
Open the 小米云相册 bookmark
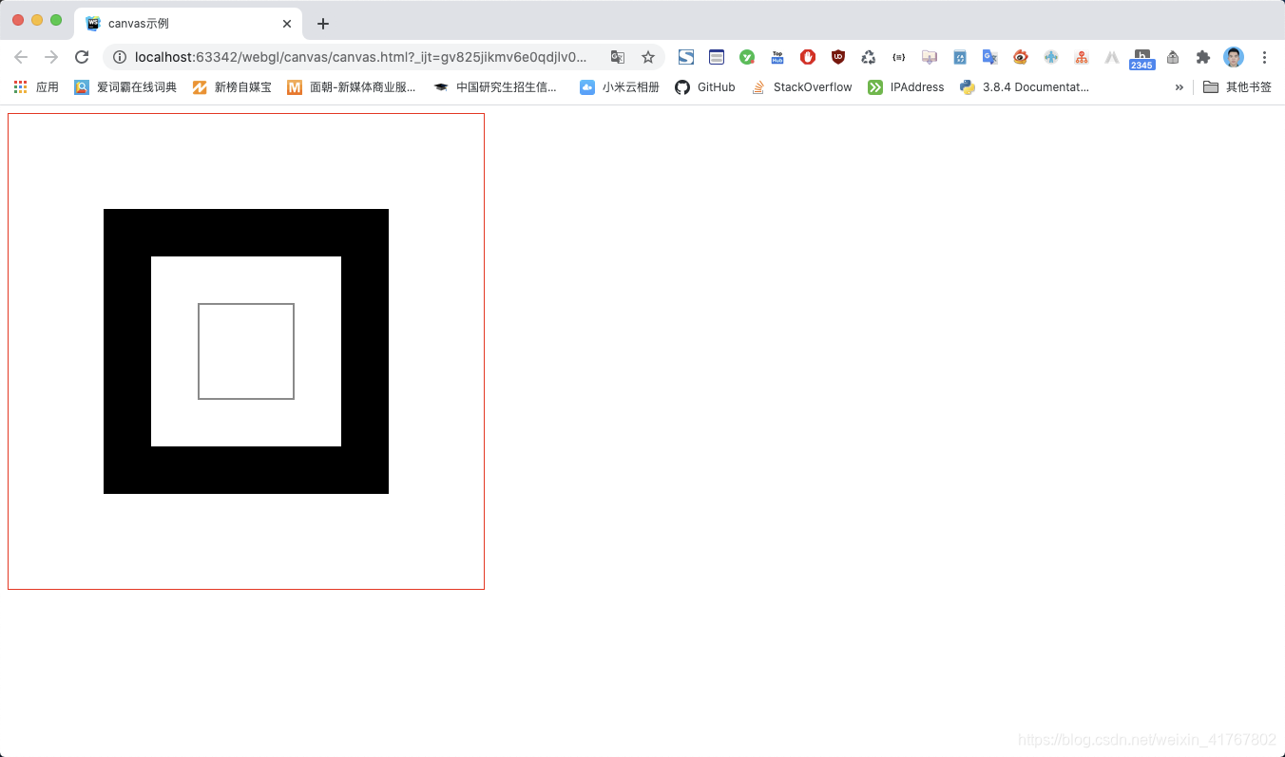click(620, 87)
